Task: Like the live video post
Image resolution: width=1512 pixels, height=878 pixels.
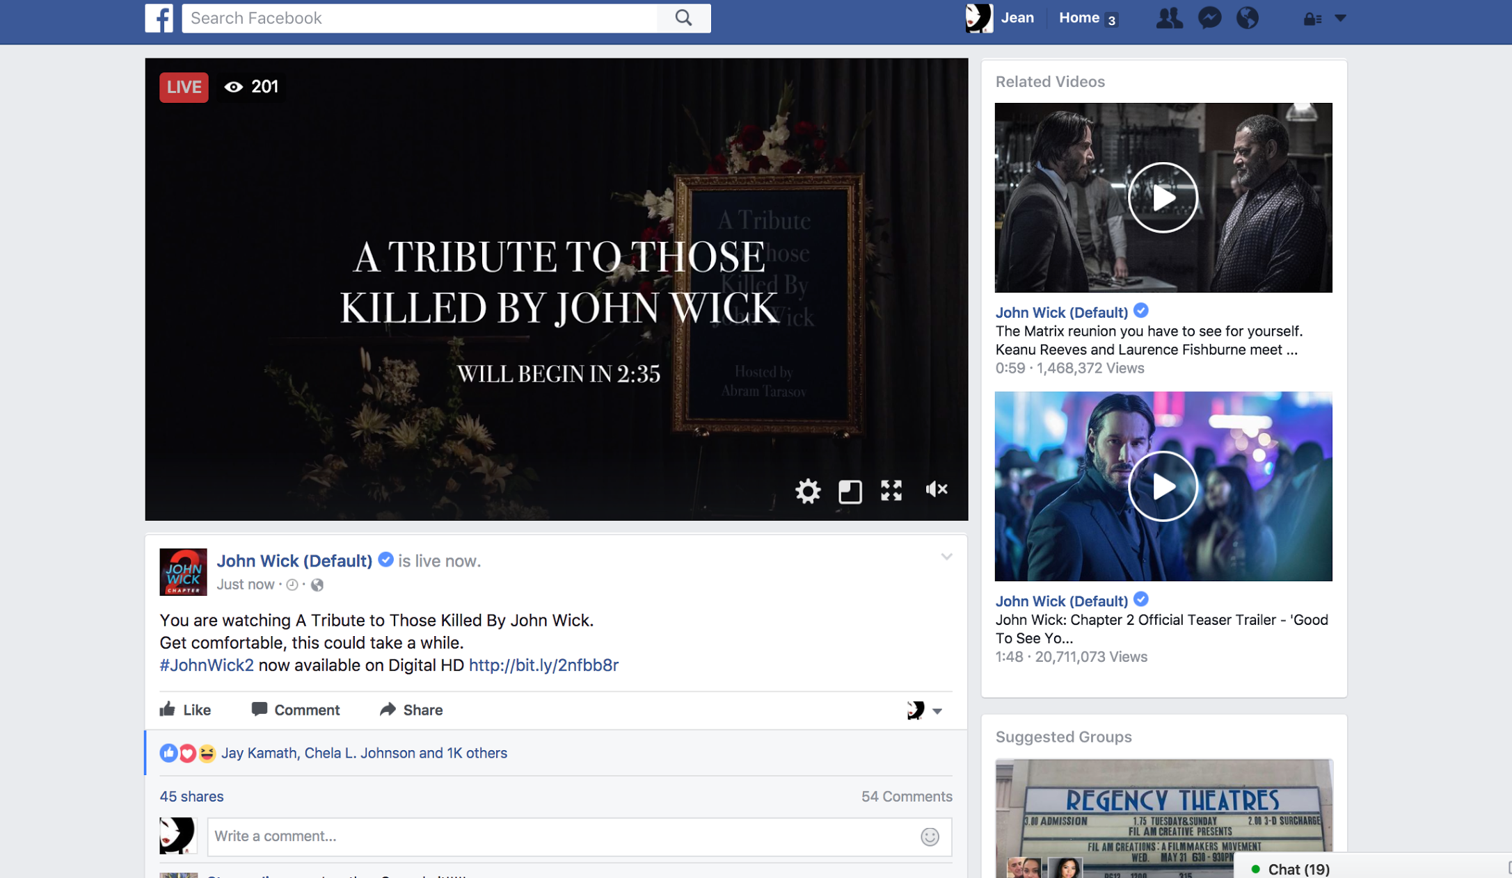Action: (185, 710)
